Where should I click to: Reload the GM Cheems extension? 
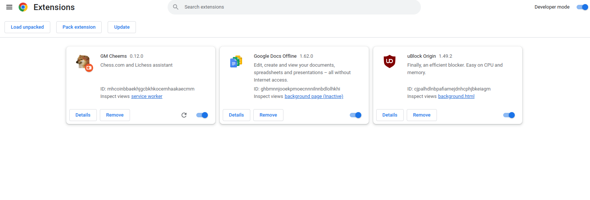[184, 115]
